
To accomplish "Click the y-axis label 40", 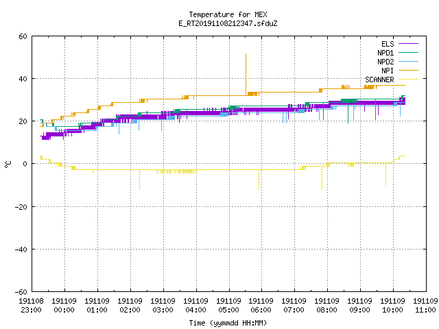I will click(x=23, y=79).
